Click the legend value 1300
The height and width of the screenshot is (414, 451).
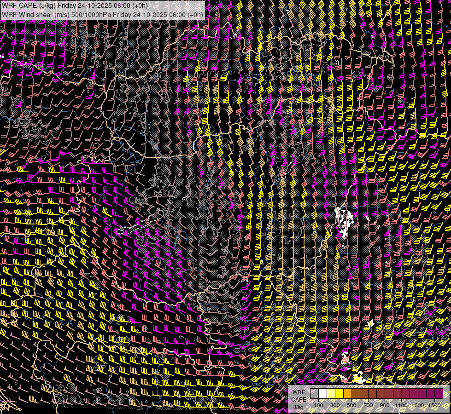[418, 405]
